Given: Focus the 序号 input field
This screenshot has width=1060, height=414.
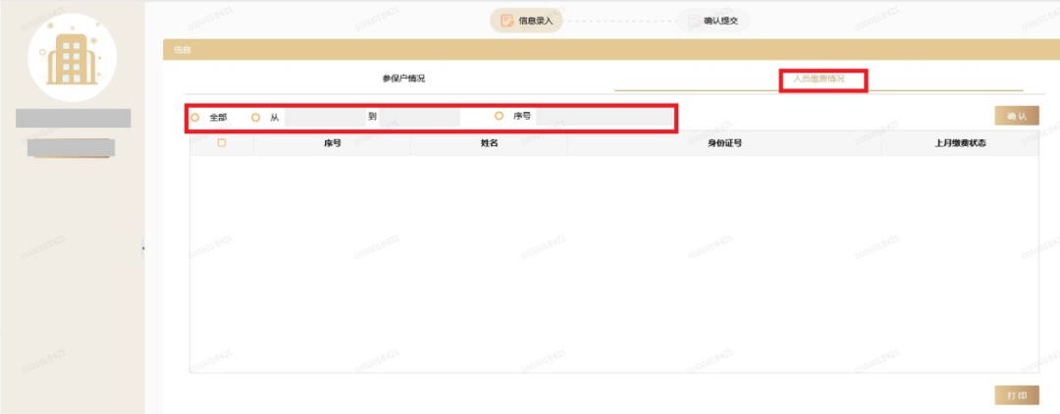Looking at the screenshot, I should point(604,118).
